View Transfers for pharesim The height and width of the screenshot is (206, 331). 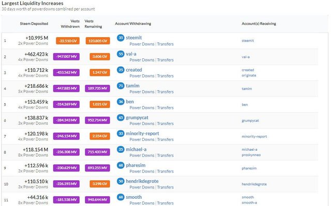(165, 171)
